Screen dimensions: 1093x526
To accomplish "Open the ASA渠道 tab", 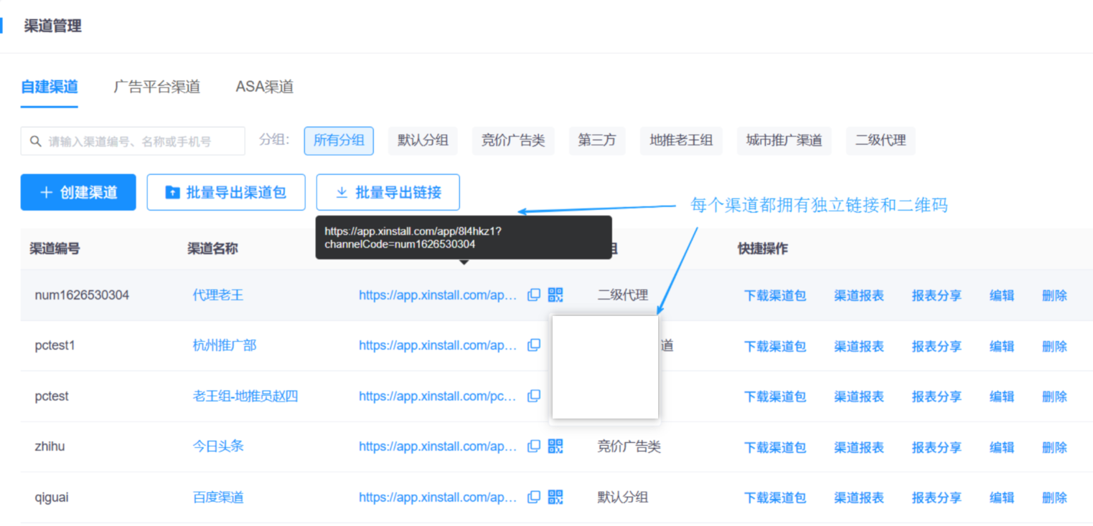I will click(265, 87).
